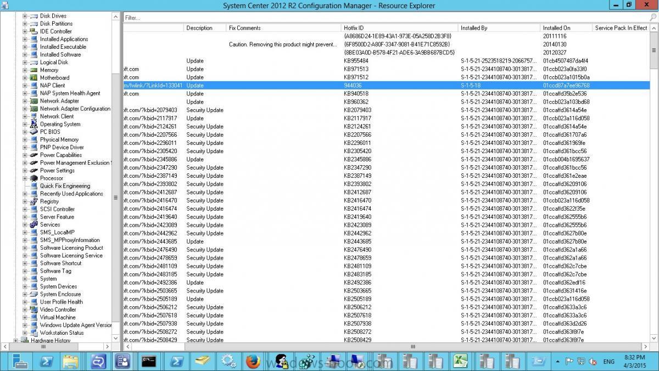The height and width of the screenshot is (371, 659).
Task: Launch the first PowerShell taskbar icon
Action: pos(47,361)
